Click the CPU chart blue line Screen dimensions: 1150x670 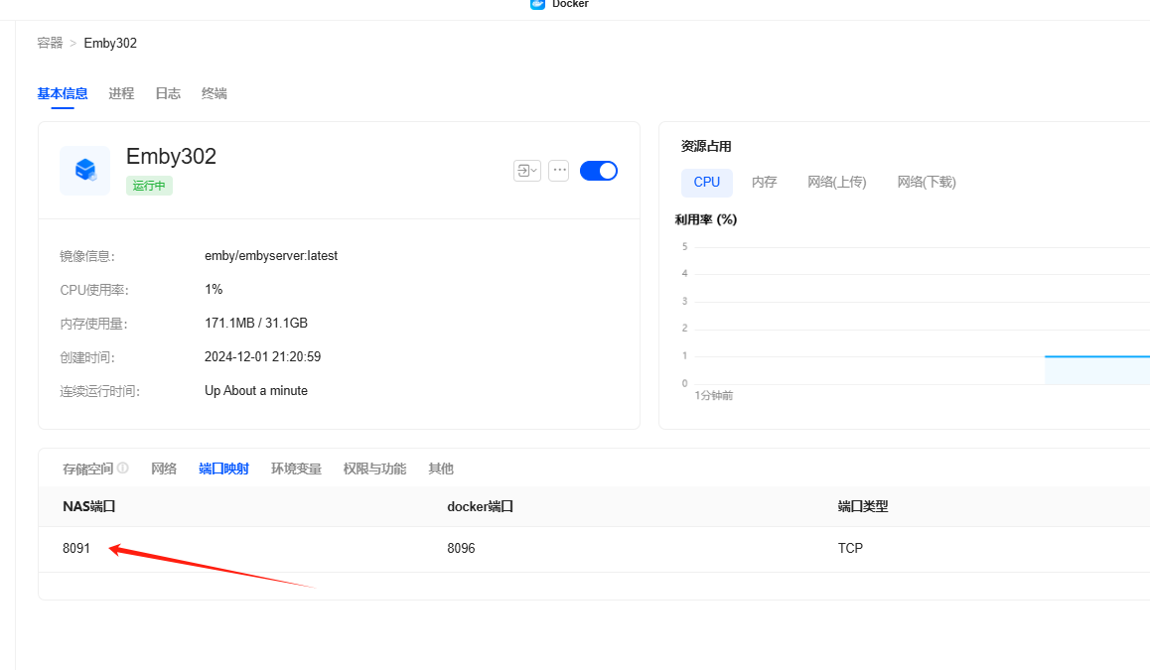pyautogui.click(x=1097, y=356)
